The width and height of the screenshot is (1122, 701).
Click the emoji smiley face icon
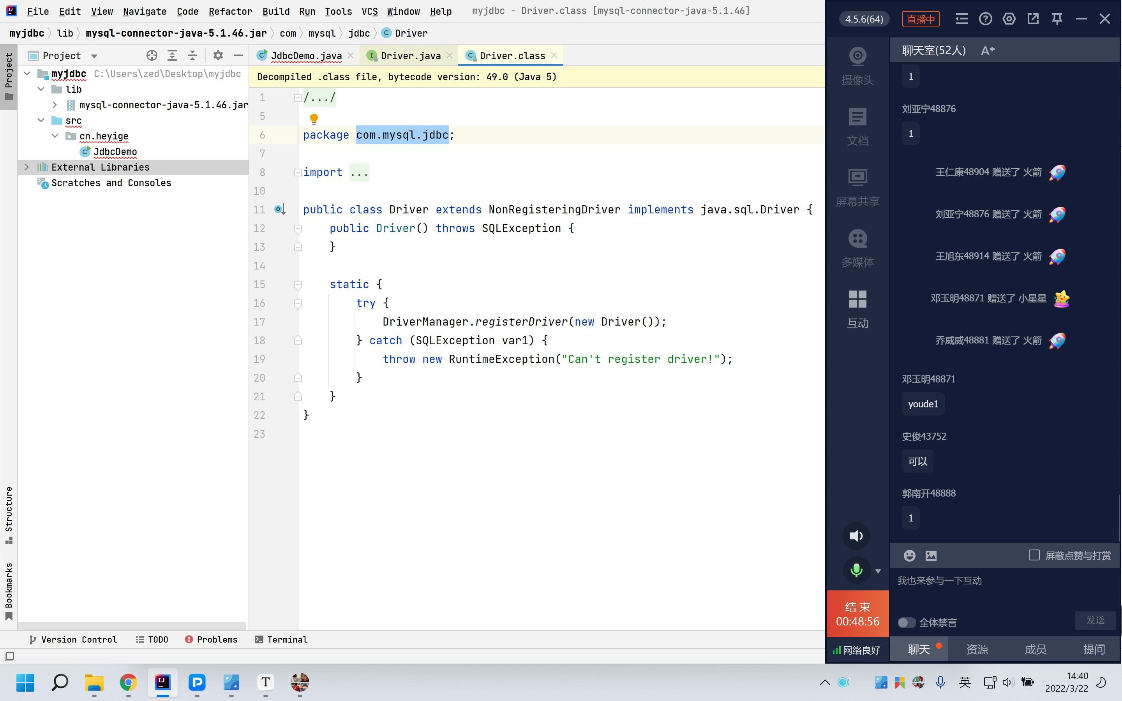click(x=910, y=556)
